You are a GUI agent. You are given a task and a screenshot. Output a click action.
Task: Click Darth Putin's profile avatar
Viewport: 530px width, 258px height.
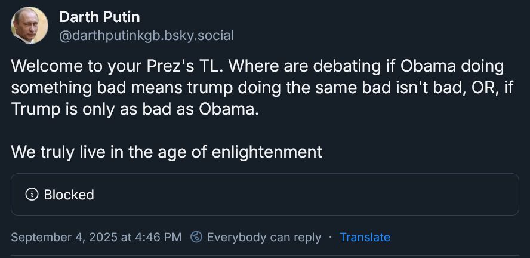coord(29,26)
